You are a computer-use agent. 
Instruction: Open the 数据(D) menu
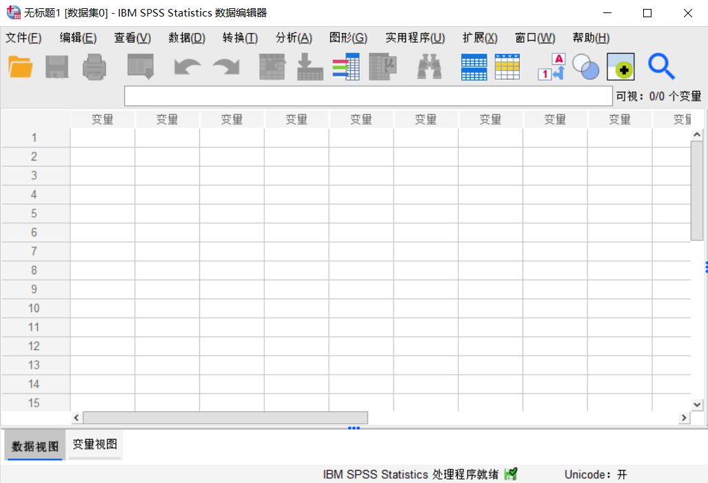click(187, 38)
